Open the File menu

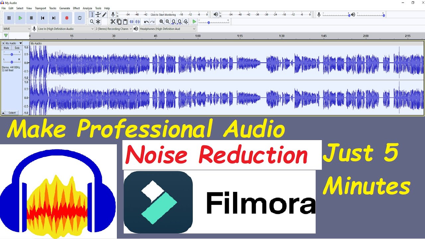(x=4, y=8)
